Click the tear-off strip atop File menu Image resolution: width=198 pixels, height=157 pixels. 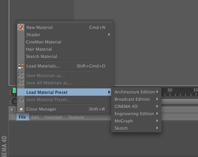(x=65, y=22)
